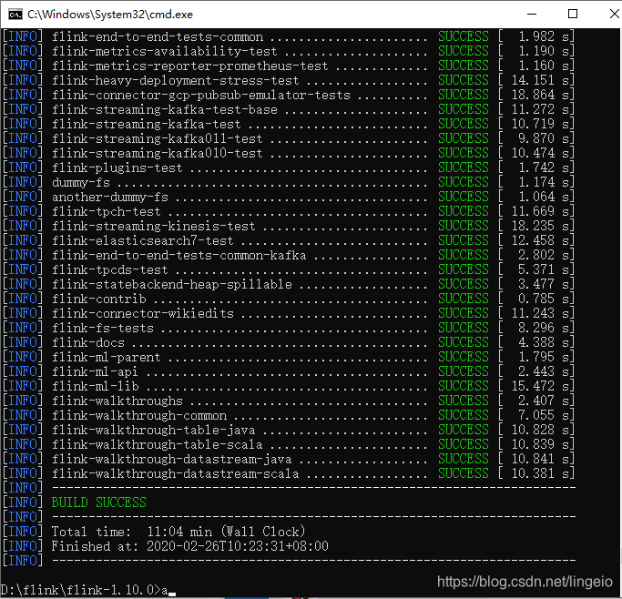Click the dummy-fs module name
This screenshot has height=599, width=622.
coord(81,182)
